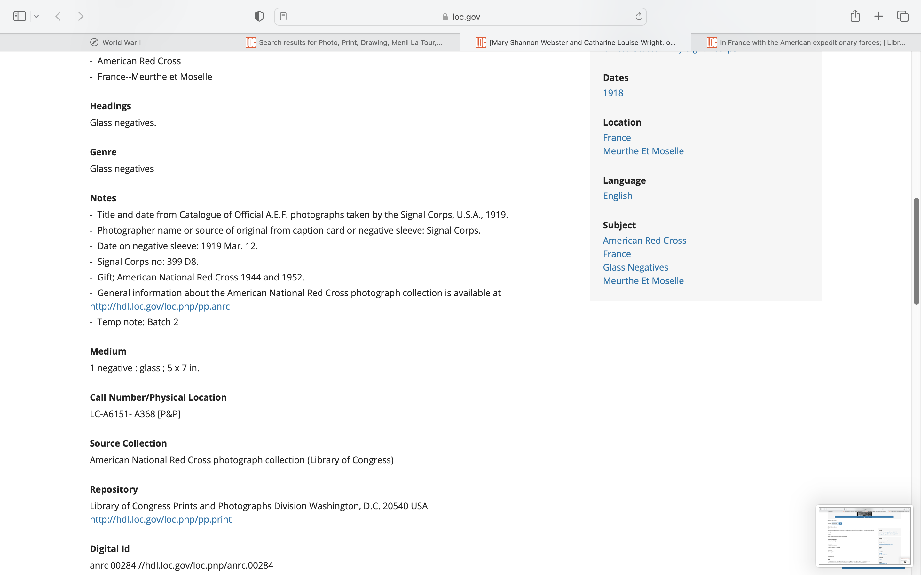Open the Glass Negatives subject link
This screenshot has height=575, width=921.
tap(635, 267)
